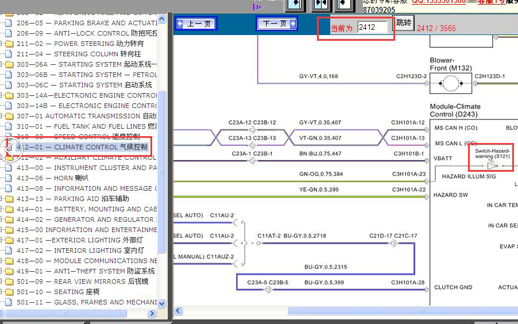This screenshot has height=324, width=518.
Task: Go to next page with 下一页 button
Action: pos(277,24)
